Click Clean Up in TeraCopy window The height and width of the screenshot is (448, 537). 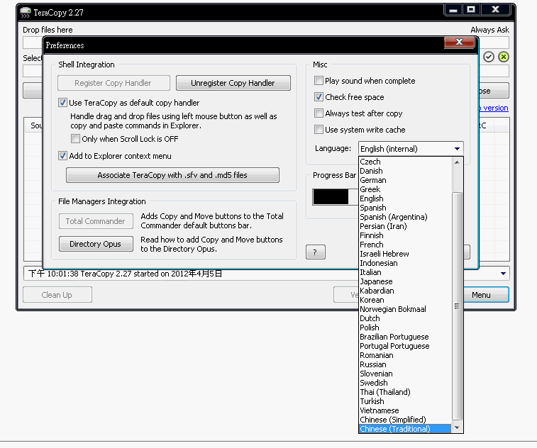pyautogui.click(x=57, y=295)
